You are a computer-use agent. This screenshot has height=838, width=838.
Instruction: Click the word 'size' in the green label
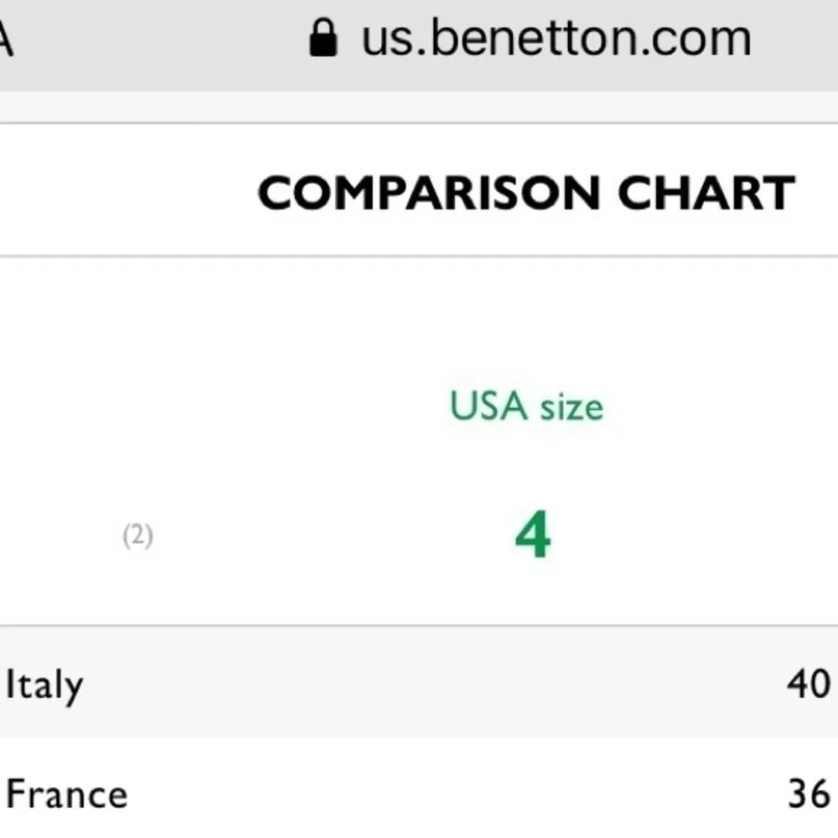[571, 409]
